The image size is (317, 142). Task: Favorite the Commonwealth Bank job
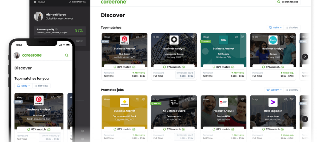click(x=143, y=99)
